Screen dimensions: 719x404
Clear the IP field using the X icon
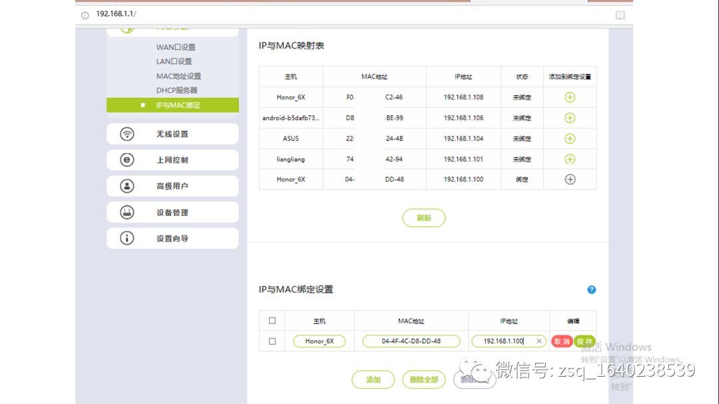click(x=539, y=341)
